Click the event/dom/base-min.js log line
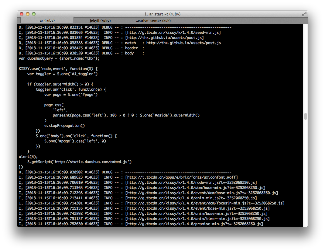325x251 pixels. point(149,193)
